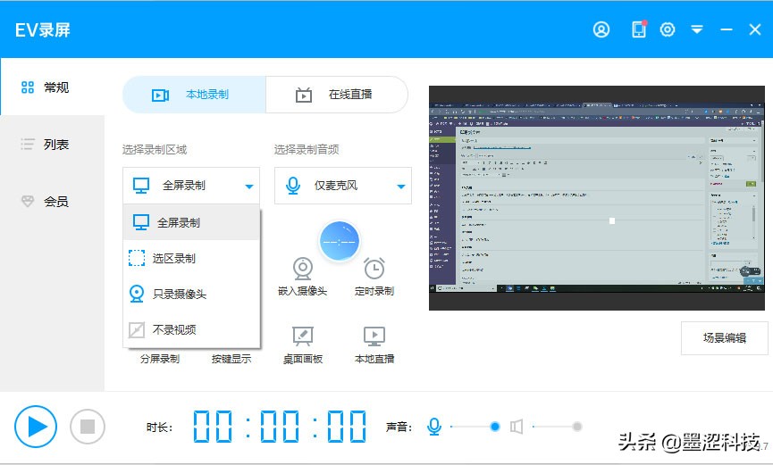Choose 选区录制 from the dropdown list

pos(191,258)
